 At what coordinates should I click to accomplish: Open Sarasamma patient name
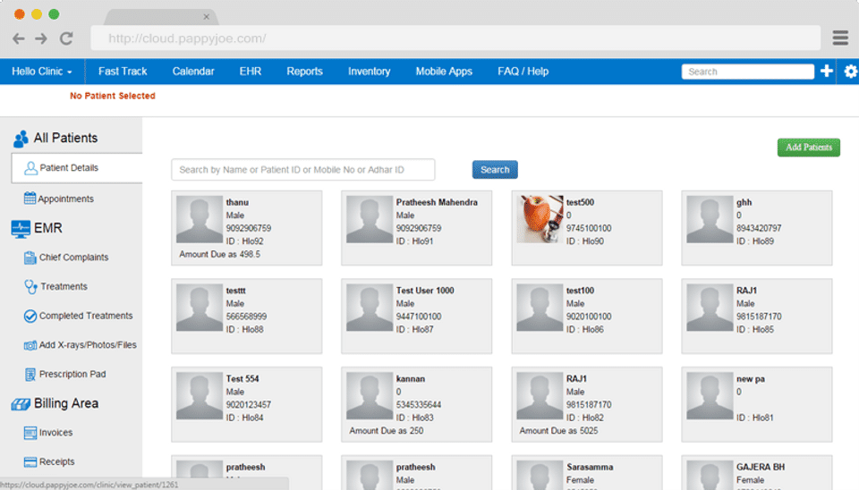coord(590,467)
